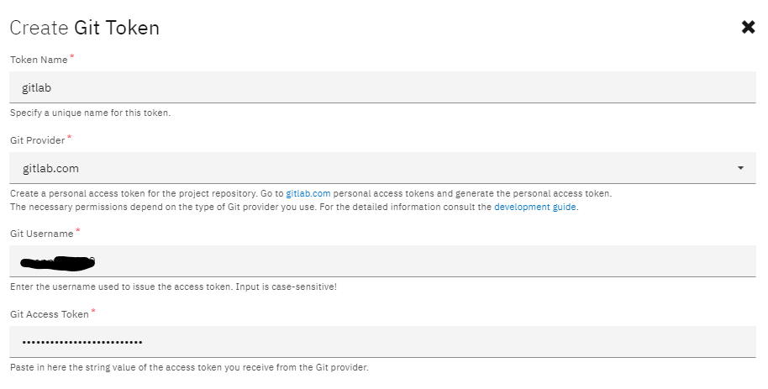Click the 'Specify a unique name' hint

tap(90, 113)
